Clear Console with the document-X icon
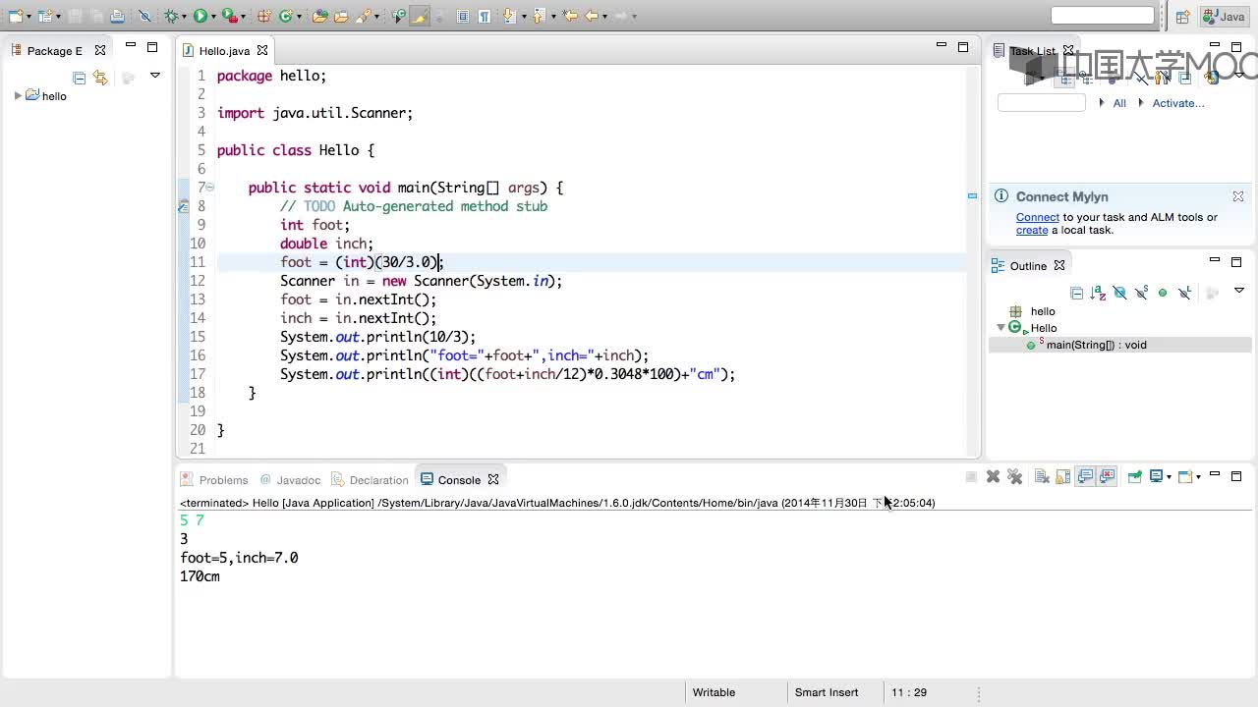Image resolution: width=1258 pixels, height=707 pixels. tap(1042, 476)
